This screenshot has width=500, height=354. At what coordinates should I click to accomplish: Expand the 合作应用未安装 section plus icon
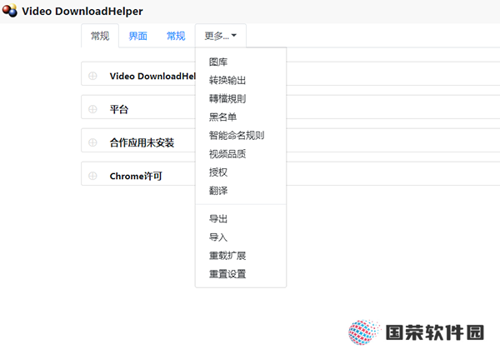[x=92, y=142]
